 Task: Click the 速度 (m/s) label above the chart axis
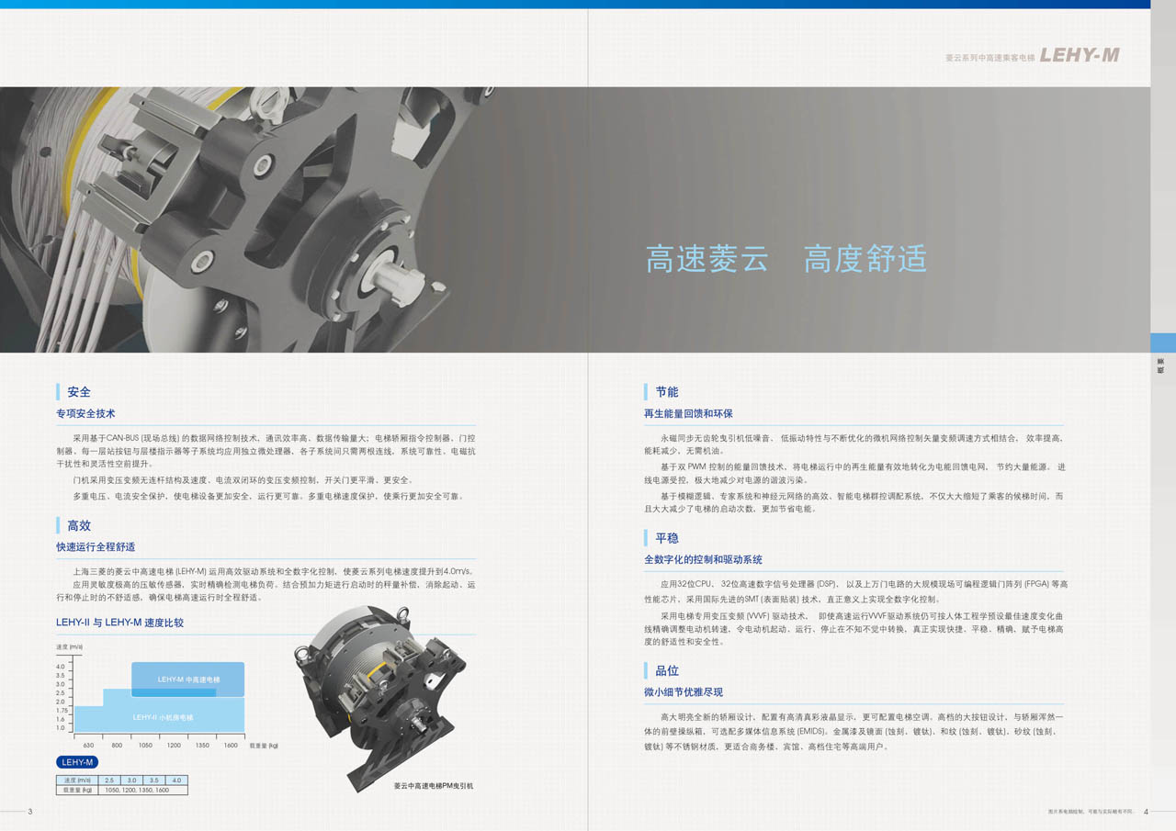click(69, 647)
